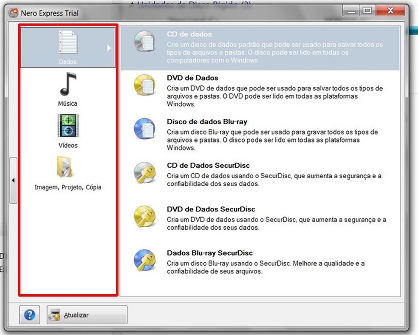Image resolution: width=418 pixels, height=335 pixels.
Task: Click the DVD de Dados description text
Action: coord(275,96)
